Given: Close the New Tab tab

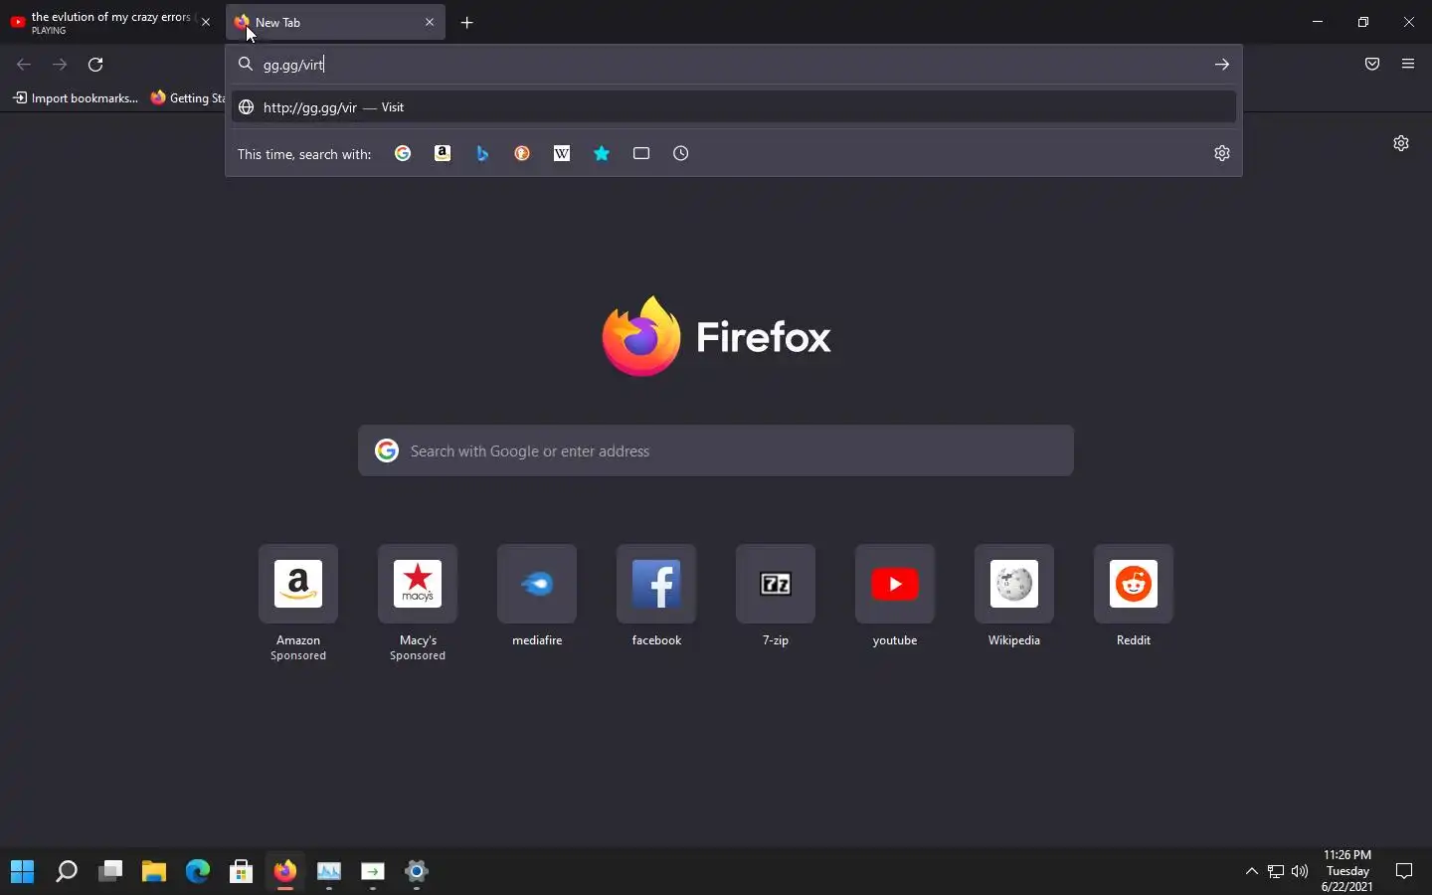Looking at the screenshot, I should pyautogui.click(x=431, y=22).
